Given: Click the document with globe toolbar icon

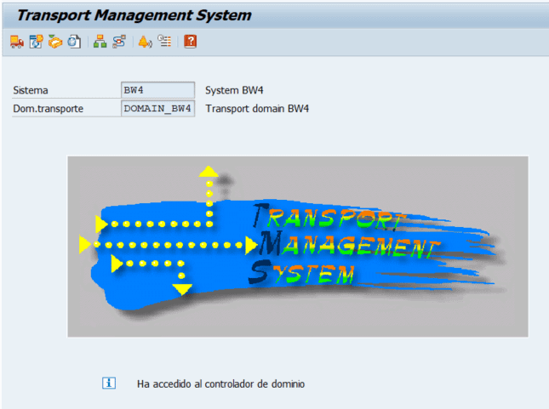Looking at the screenshot, I should 75,41.
